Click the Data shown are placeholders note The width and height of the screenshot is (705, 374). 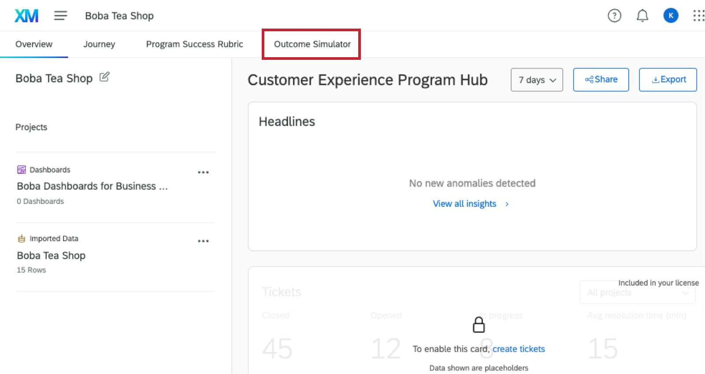click(479, 368)
